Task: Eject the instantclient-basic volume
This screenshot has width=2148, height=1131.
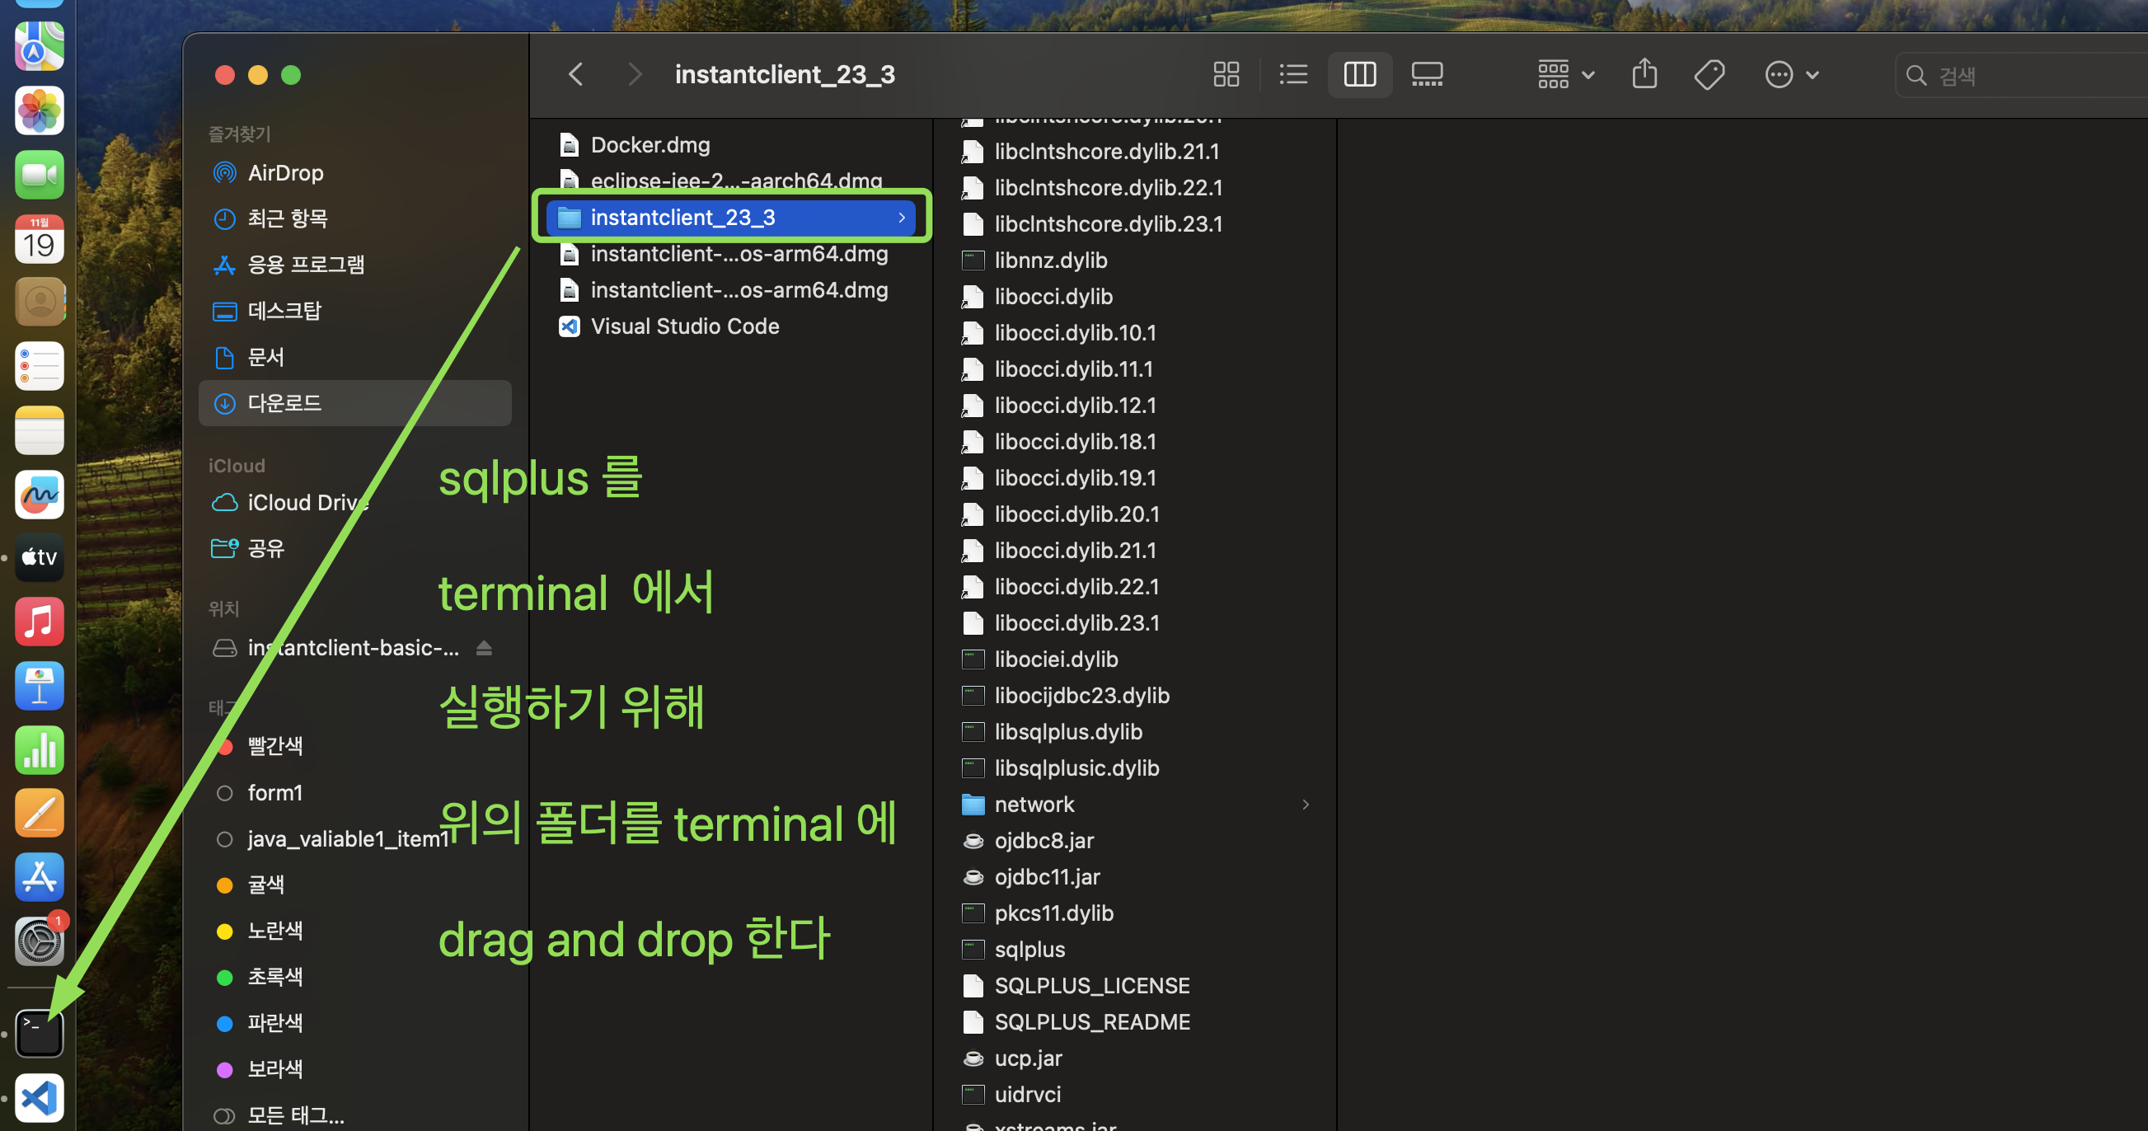Action: 484,648
